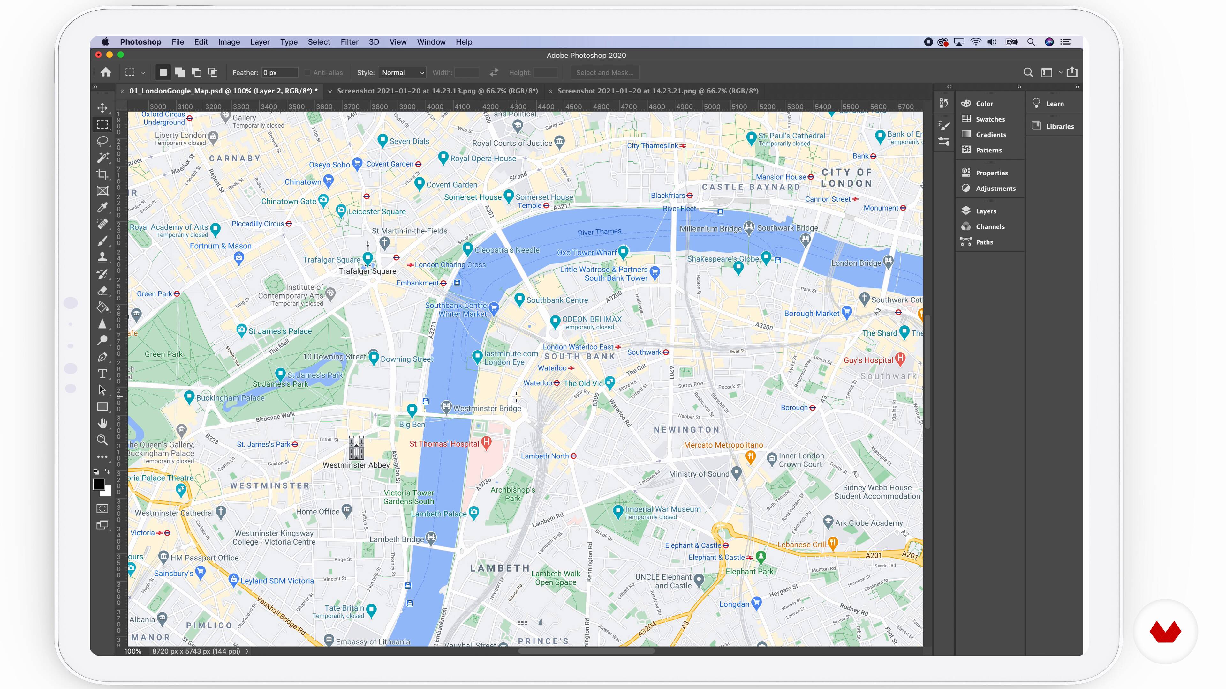Enable Subtract from selection mode
The height and width of the screenshot is (689, 1226).
[197, 72]
